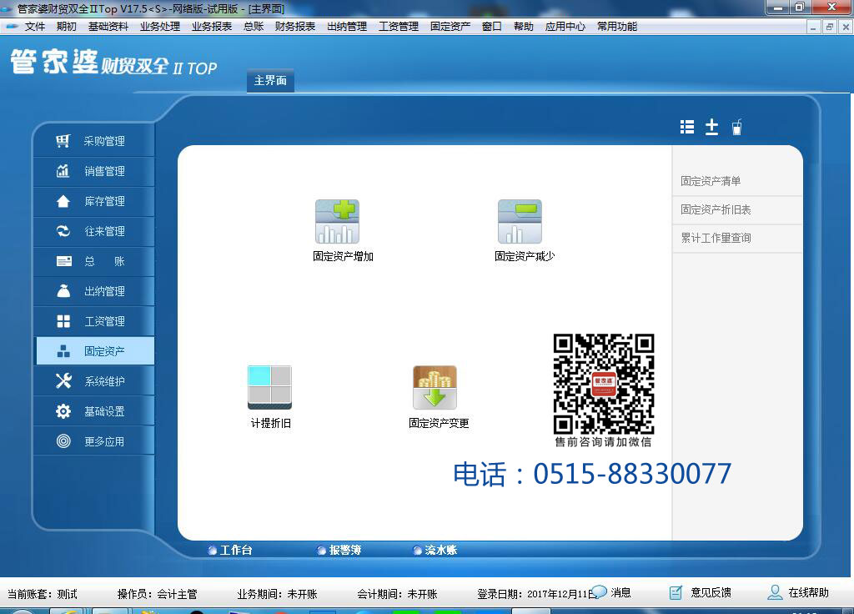Viewport: 854px width, 614px height.
Task: Click the 在线帮助 label in status bar
Action: (809, 592)
